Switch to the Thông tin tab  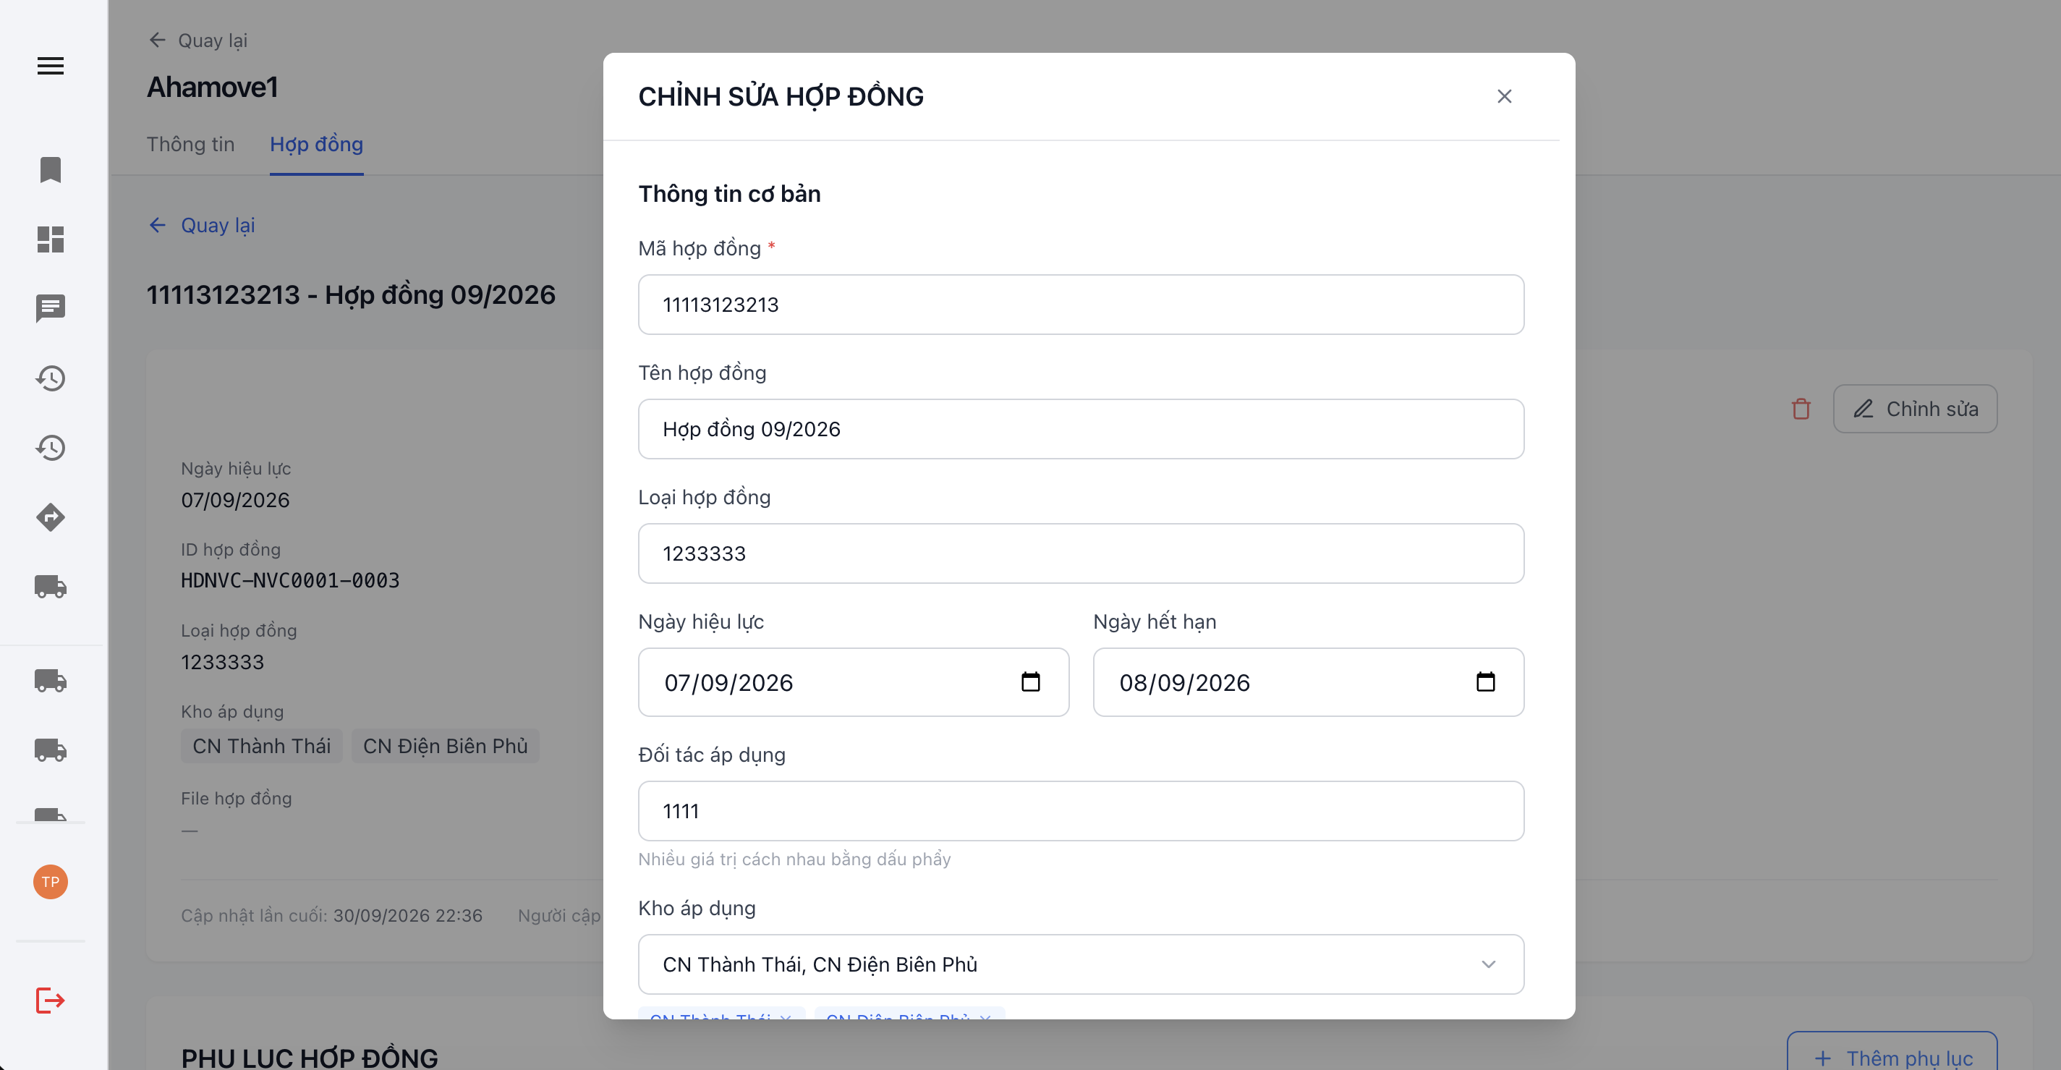190,144
